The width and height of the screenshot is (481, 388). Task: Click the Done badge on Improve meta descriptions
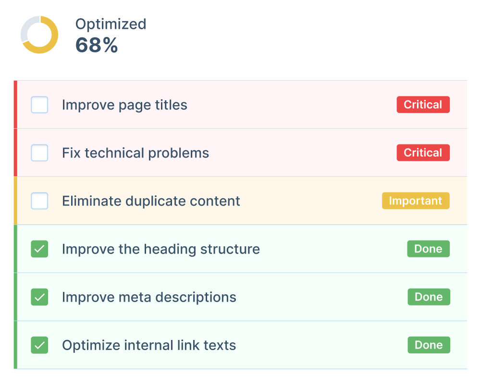[429, 297]
